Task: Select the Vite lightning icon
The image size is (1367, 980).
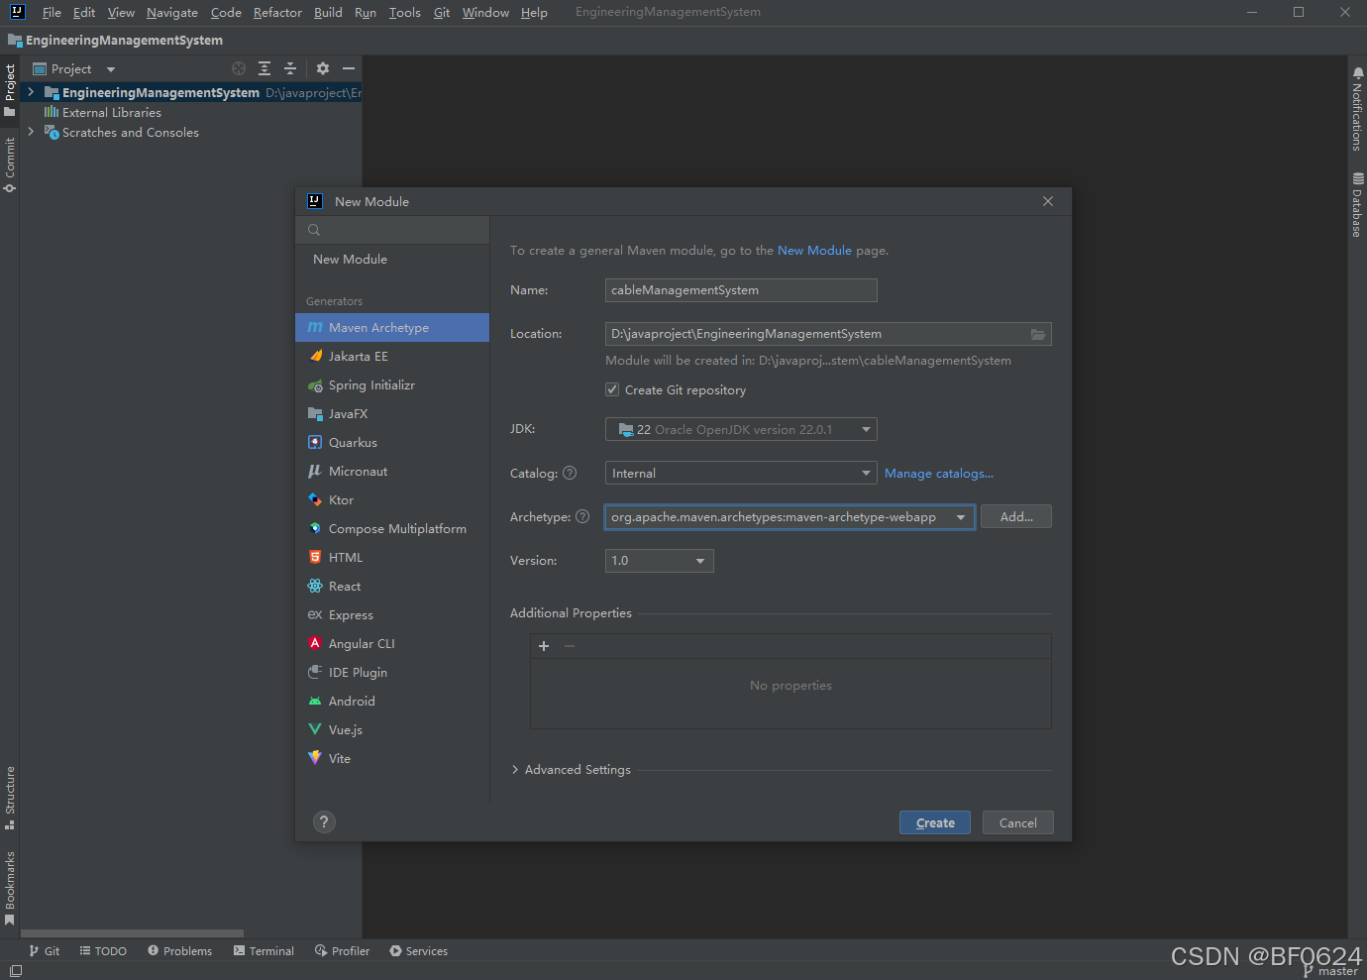Action: pyautogui.click(x=315, y=758)
